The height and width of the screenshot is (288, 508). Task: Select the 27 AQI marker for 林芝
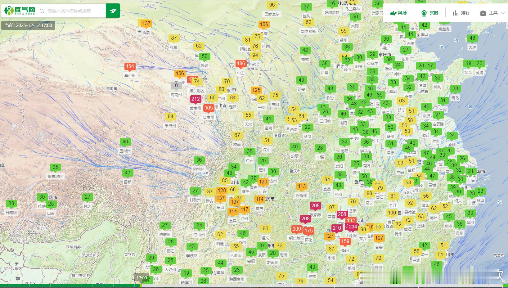coord(88,197)
